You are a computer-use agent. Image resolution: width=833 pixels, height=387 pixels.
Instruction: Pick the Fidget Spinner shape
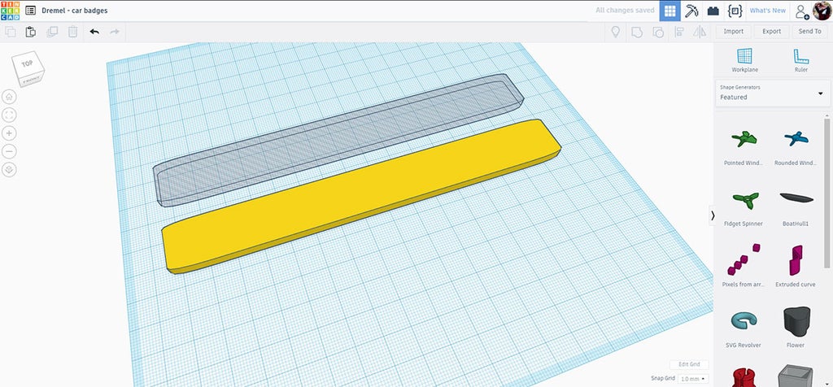pos(744,207)
